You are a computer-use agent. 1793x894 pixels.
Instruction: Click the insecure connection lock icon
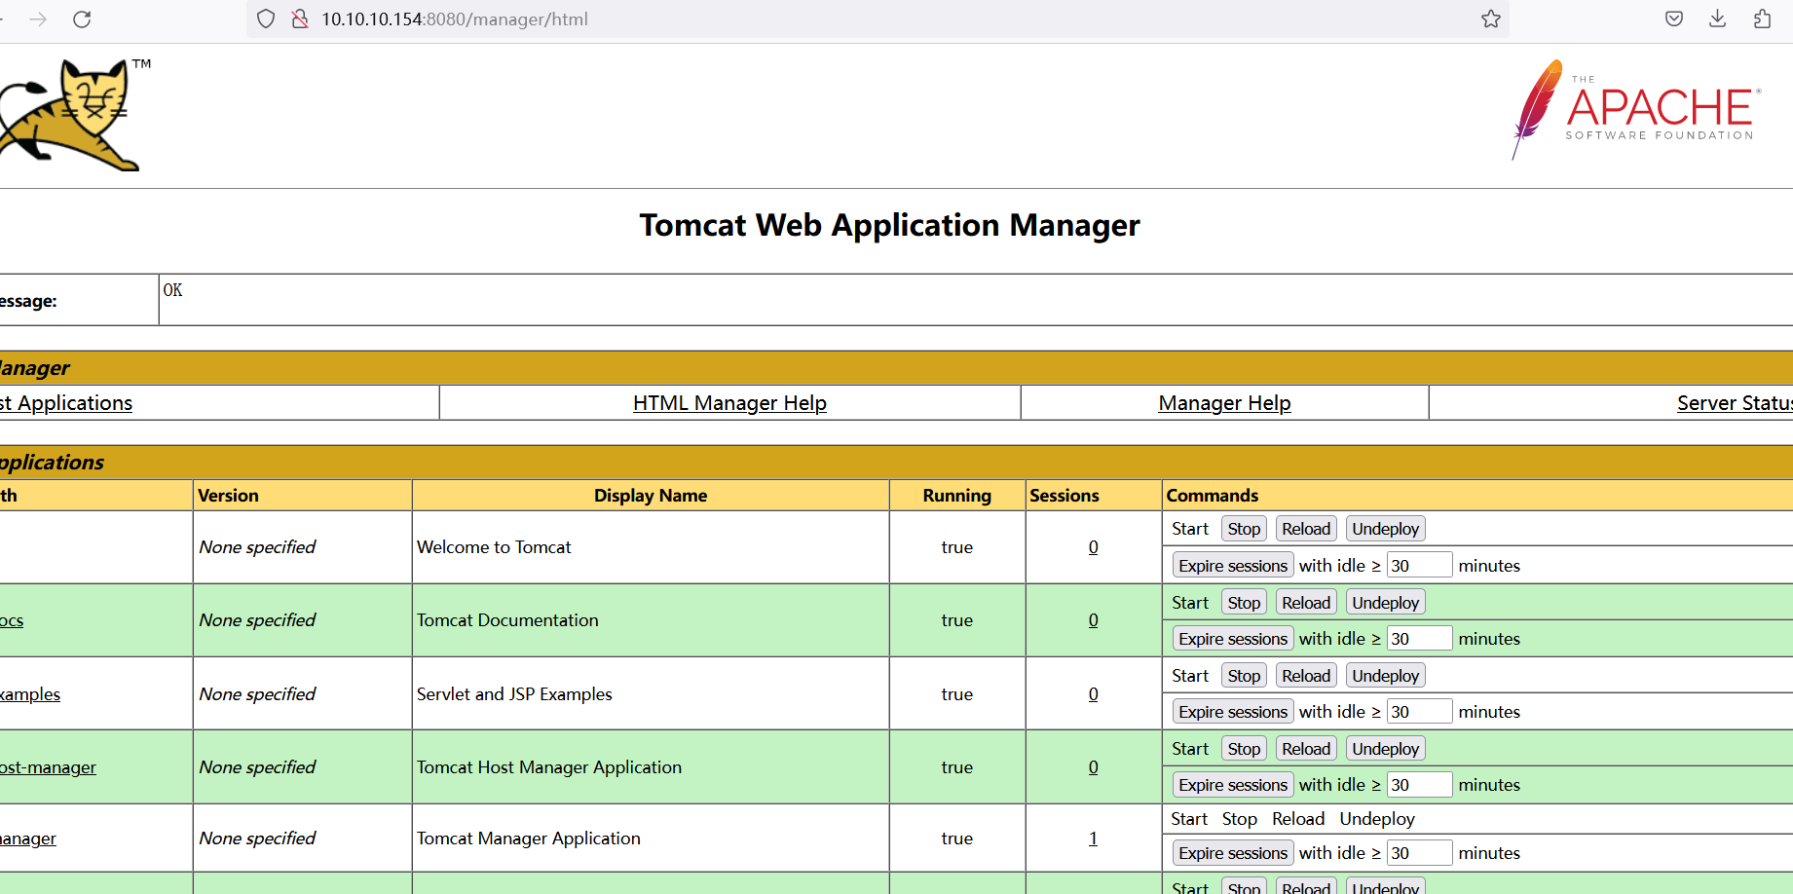[x=300, y=19]
